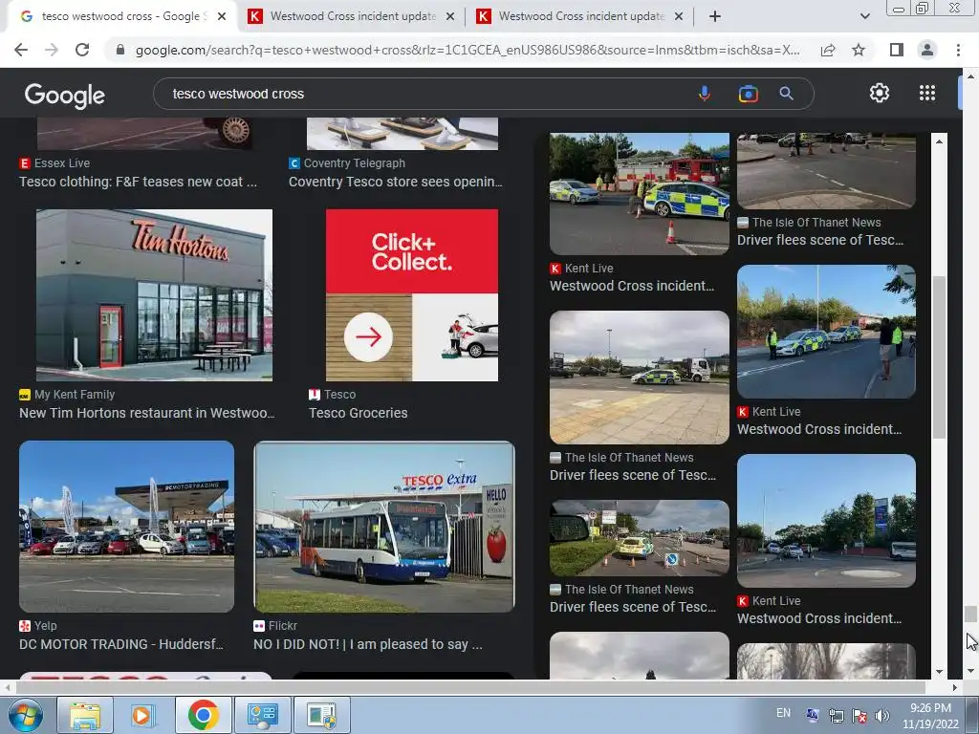Click the Google logo
979x734 pixels.
[x=65, y=95]
